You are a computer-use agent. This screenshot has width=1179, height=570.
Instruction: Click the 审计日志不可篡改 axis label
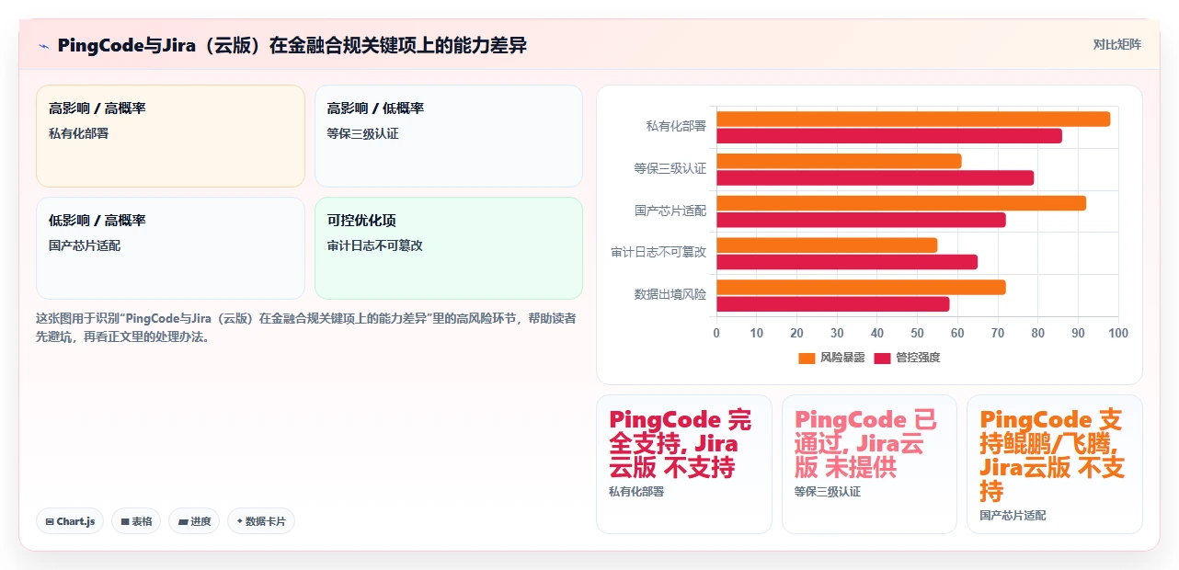point(658,253)
